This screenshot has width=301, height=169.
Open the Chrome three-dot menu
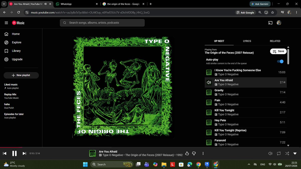click(296, 13)
